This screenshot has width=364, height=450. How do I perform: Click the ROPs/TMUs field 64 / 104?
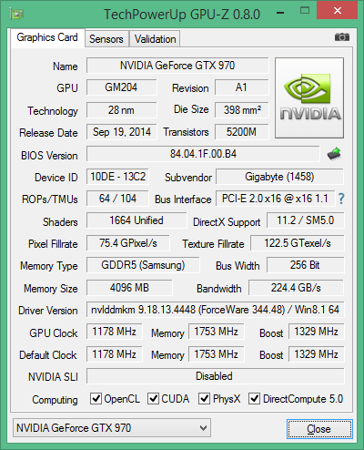tap(117, 199)
